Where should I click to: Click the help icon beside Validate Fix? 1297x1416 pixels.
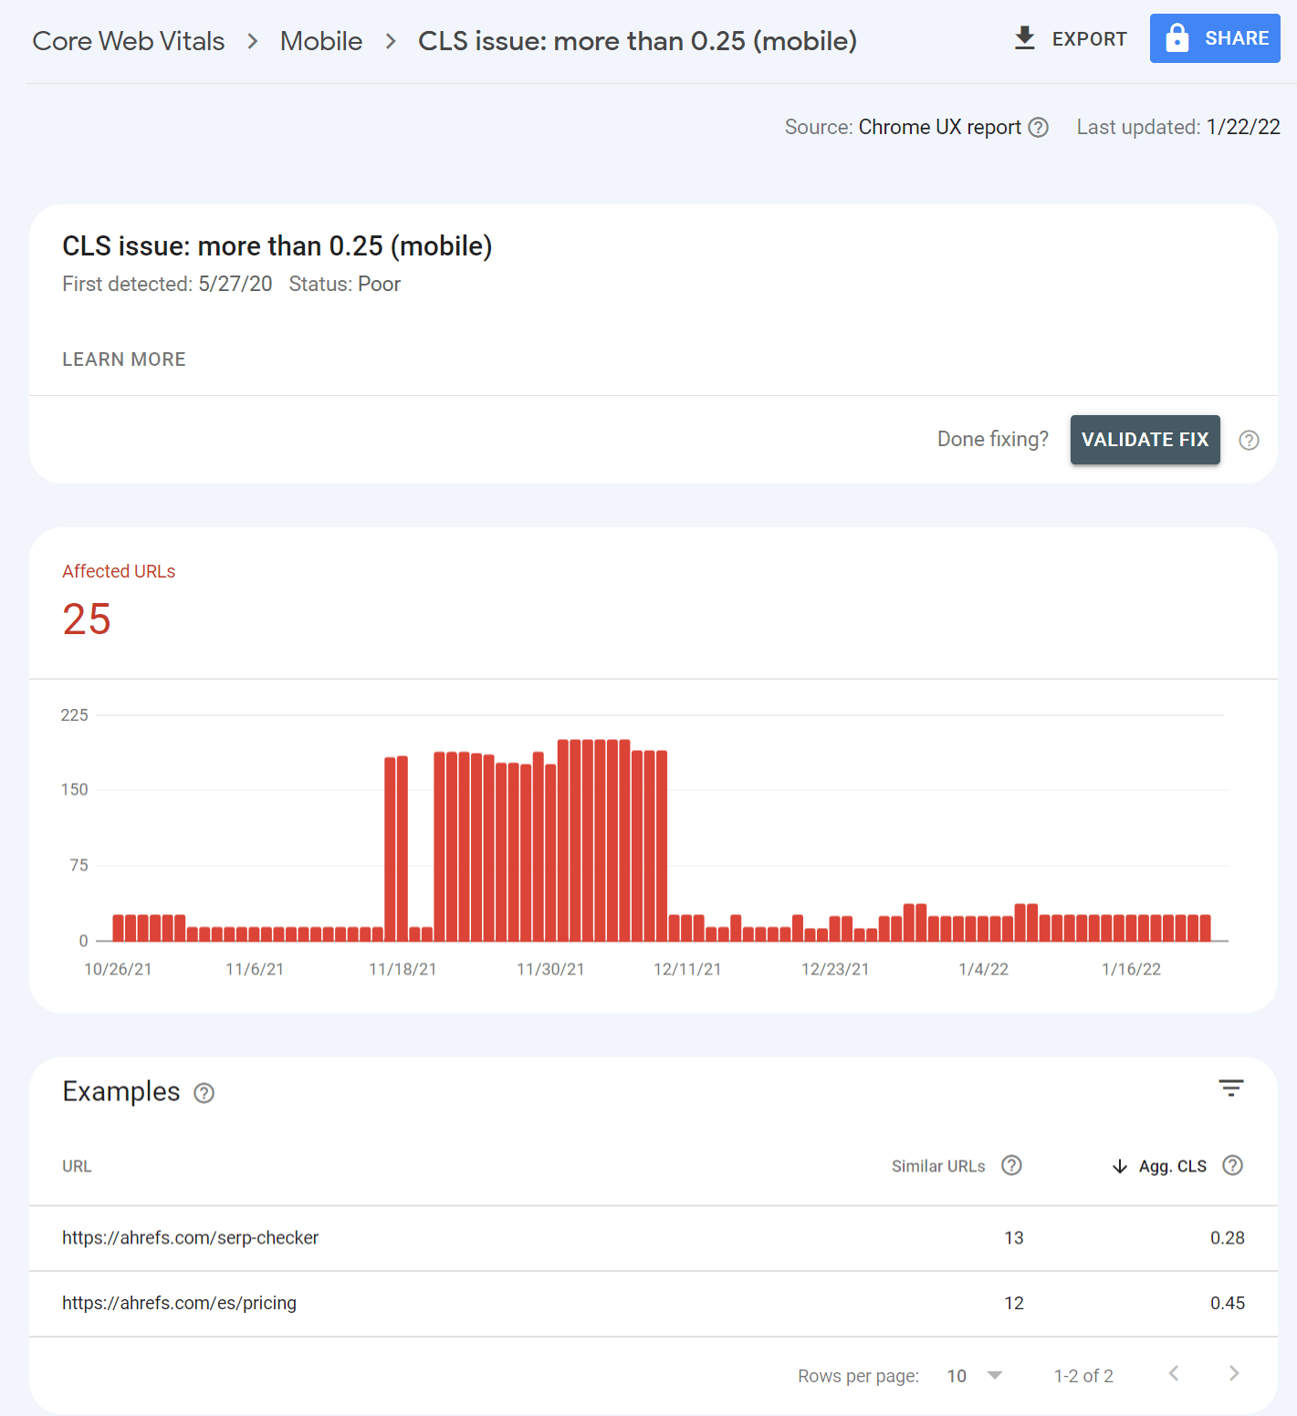(x=1249, y=440)
